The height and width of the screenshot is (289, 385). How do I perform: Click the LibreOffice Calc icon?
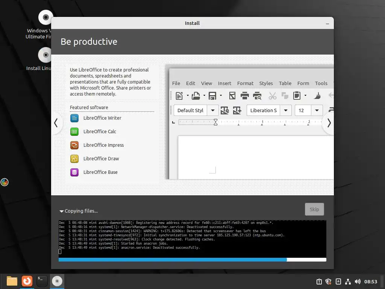74,132
